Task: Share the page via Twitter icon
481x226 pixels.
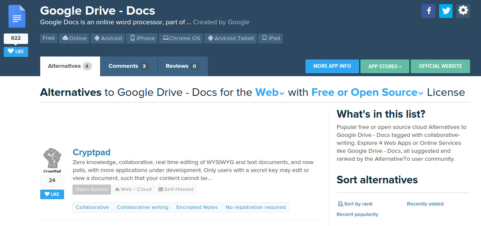Action: click(x=445, y=11)
